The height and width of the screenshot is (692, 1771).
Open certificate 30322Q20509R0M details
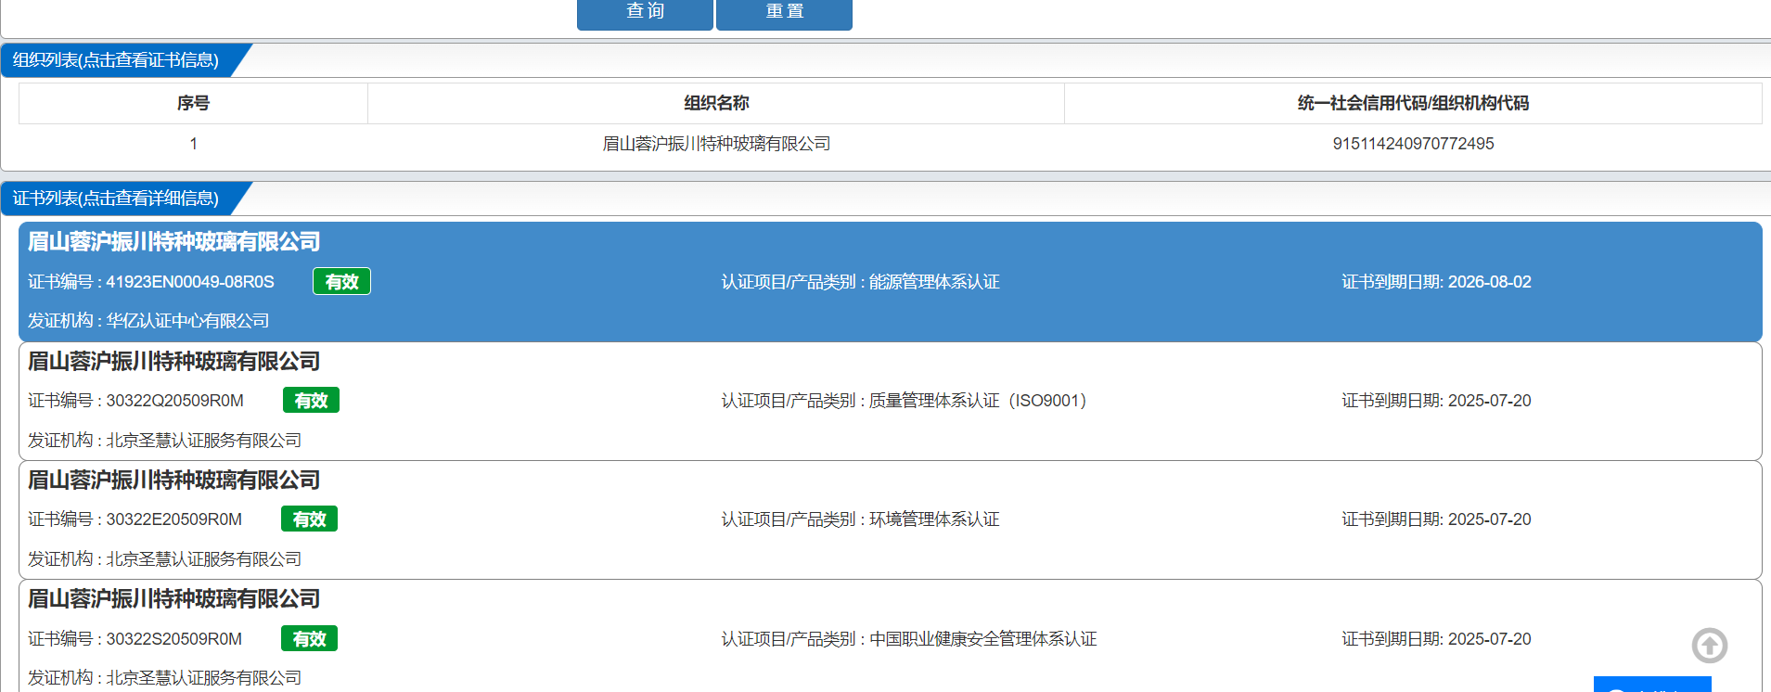[x=890, y=401]
